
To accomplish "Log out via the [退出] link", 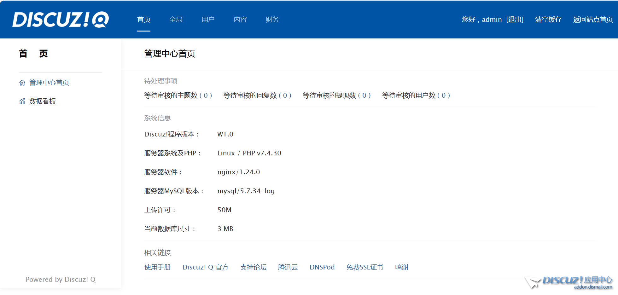I will pos(515,20).
